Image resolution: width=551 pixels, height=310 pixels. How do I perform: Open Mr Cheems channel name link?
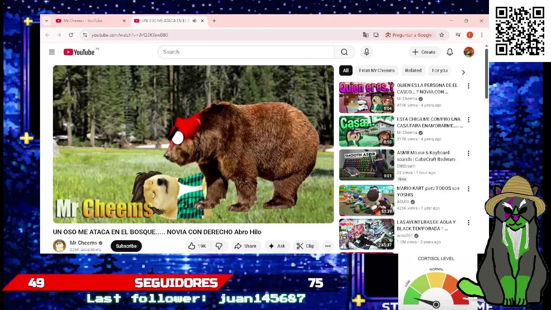point(84,243)
